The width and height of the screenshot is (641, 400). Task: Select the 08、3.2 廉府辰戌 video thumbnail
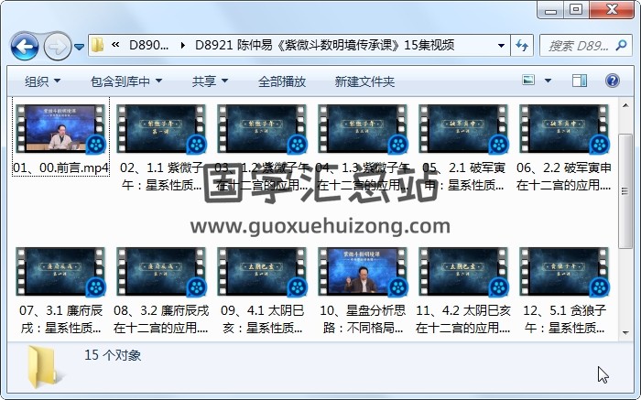coord(161,271)
